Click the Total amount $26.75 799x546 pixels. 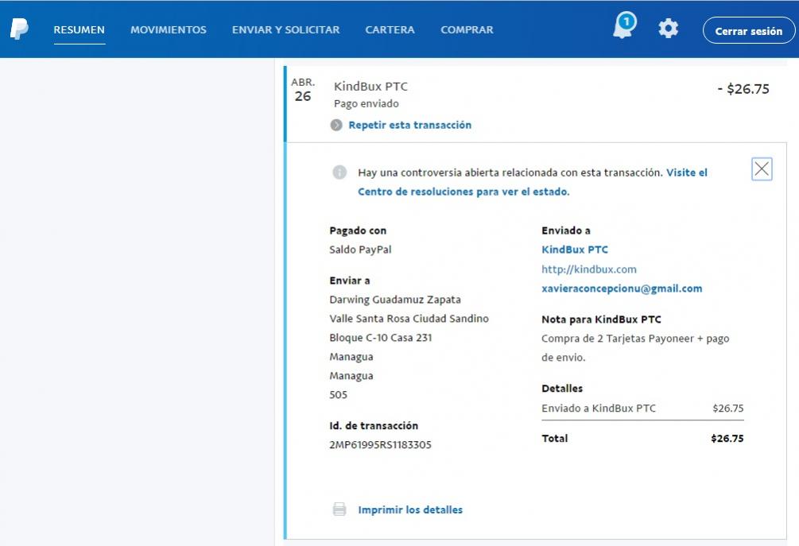[727, 438]
